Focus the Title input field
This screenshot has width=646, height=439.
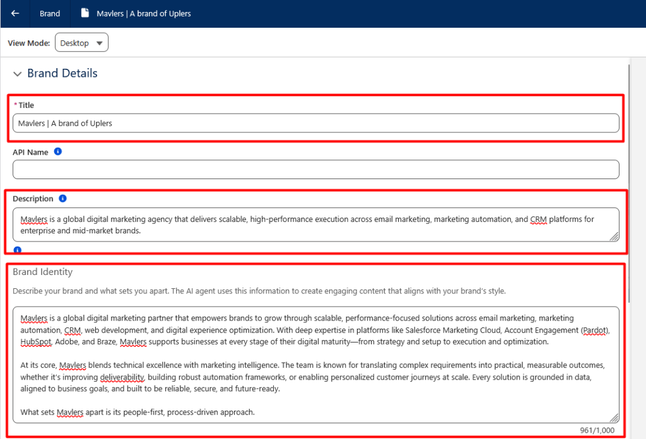coord(315,123)
